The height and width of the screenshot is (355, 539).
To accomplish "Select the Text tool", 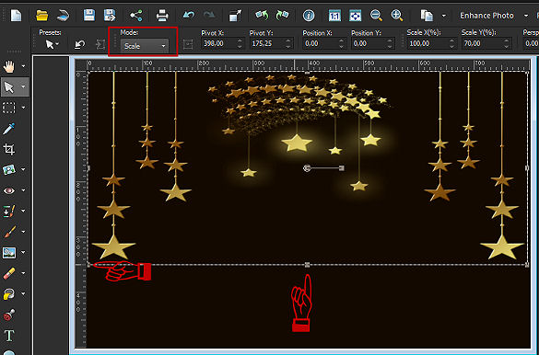I will point(9,336).
